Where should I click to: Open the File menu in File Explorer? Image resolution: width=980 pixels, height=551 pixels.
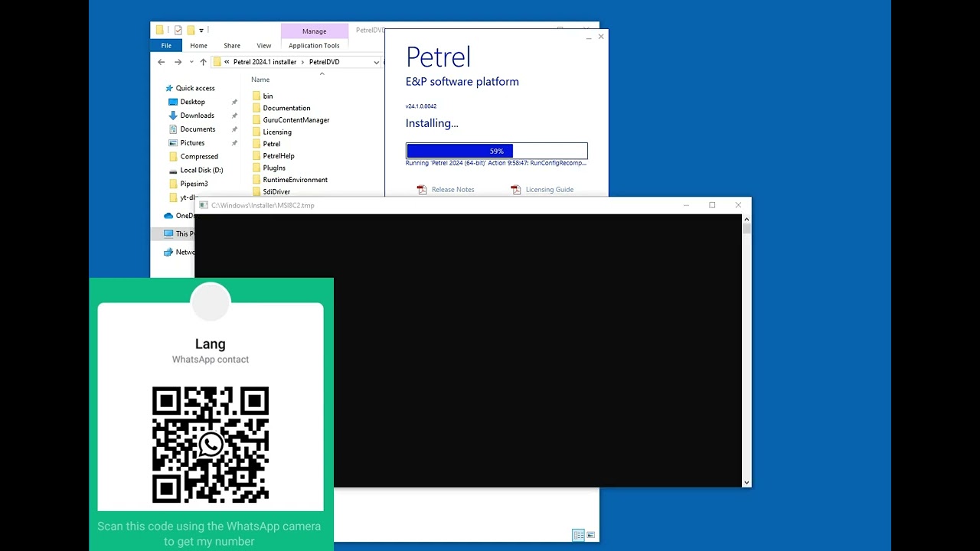click(x=166, y=45)
